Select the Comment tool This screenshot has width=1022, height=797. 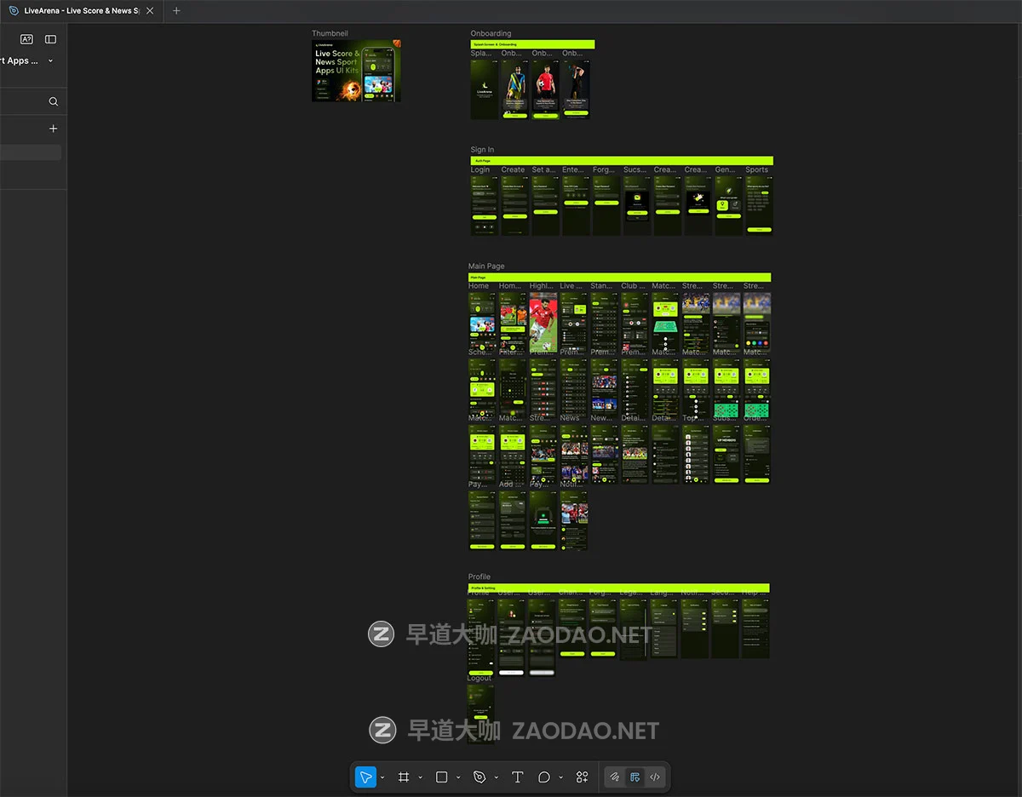[544, 777]
